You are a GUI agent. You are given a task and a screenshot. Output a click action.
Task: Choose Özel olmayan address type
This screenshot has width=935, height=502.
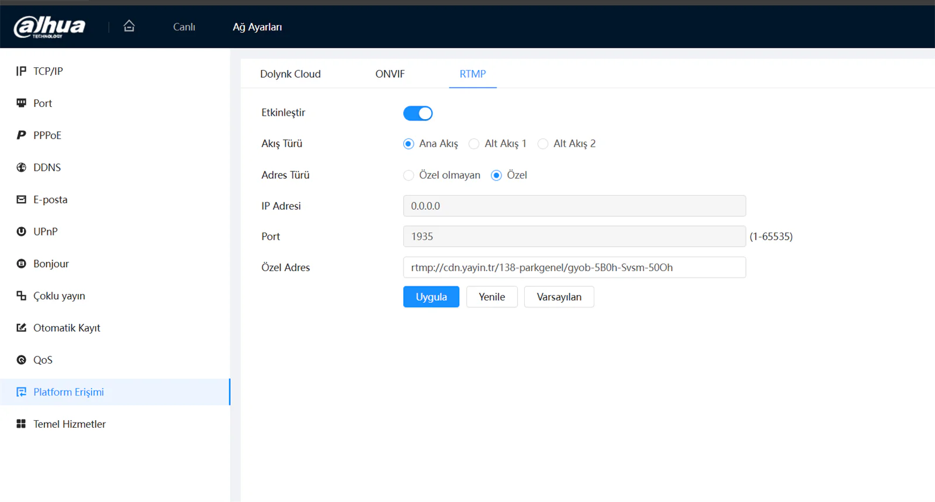pyautogui.click(x=408, y=175)
